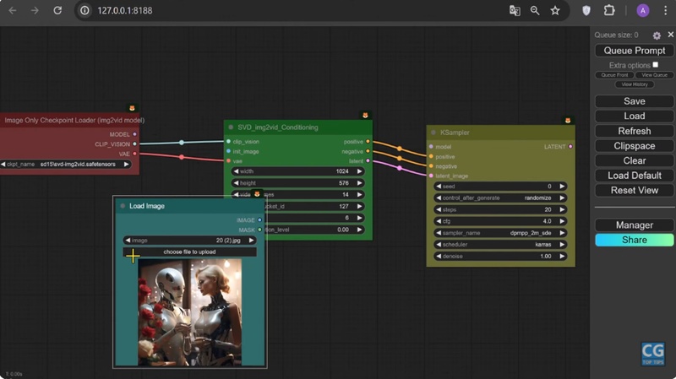Viewport: 676px width, 379px height.
Task: Increase the steps value with right arrow
Action: coord(561,209)
